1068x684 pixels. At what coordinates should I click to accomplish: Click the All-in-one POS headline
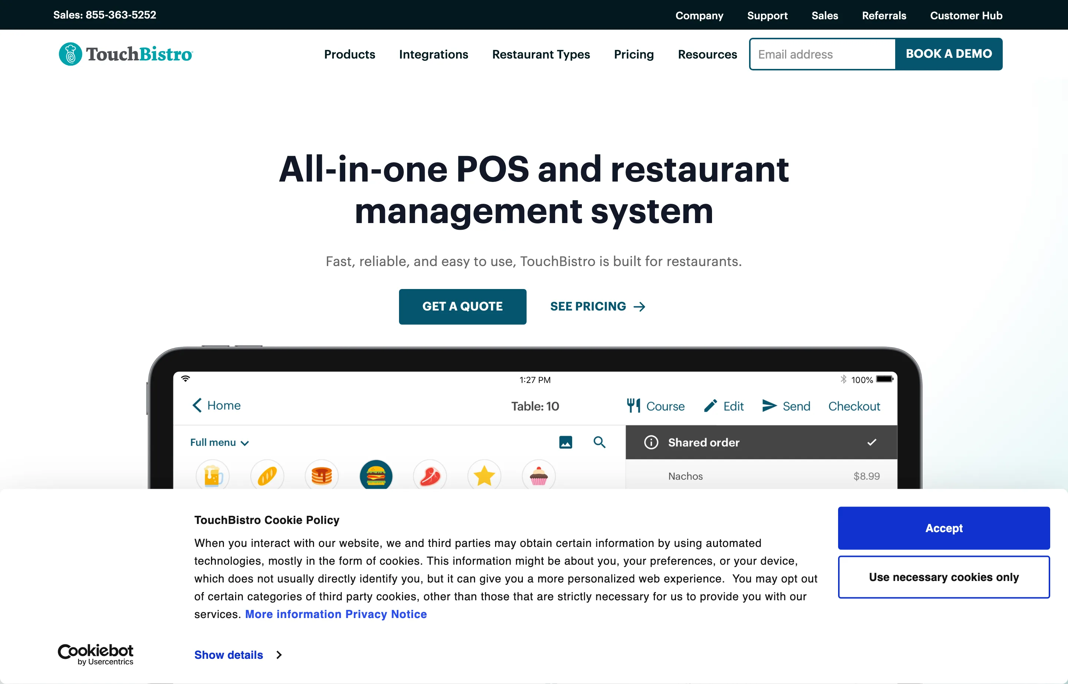tap(534, 190)
